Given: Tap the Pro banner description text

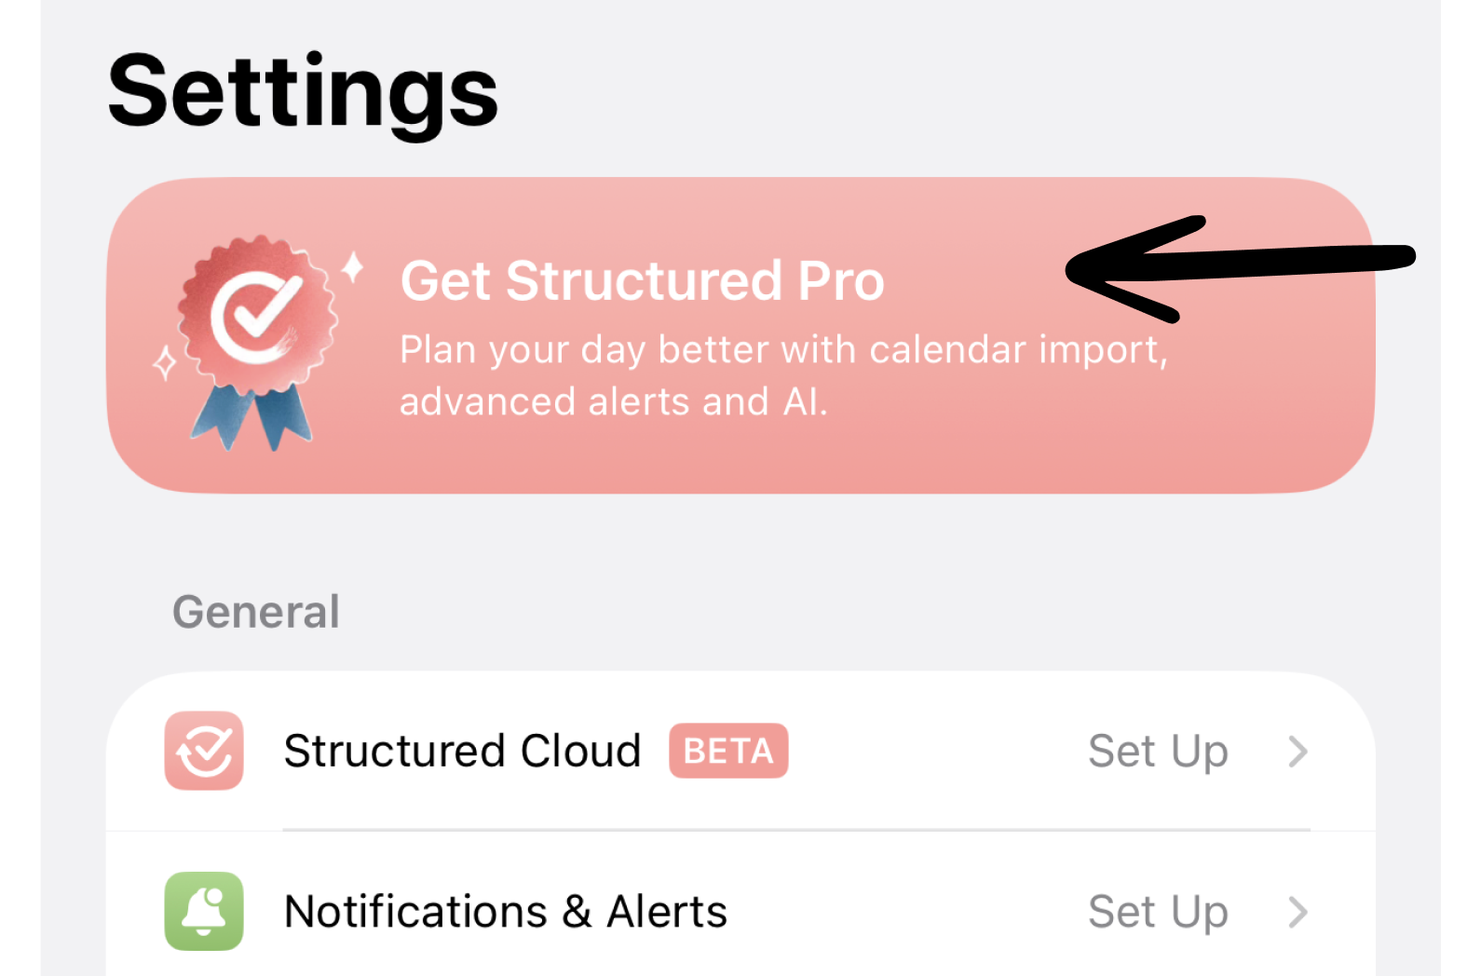Looking at the screenshot, I should (x=783, y=375).
